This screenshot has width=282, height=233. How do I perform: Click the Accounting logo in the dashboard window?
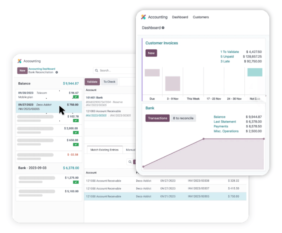click(143, 17)
